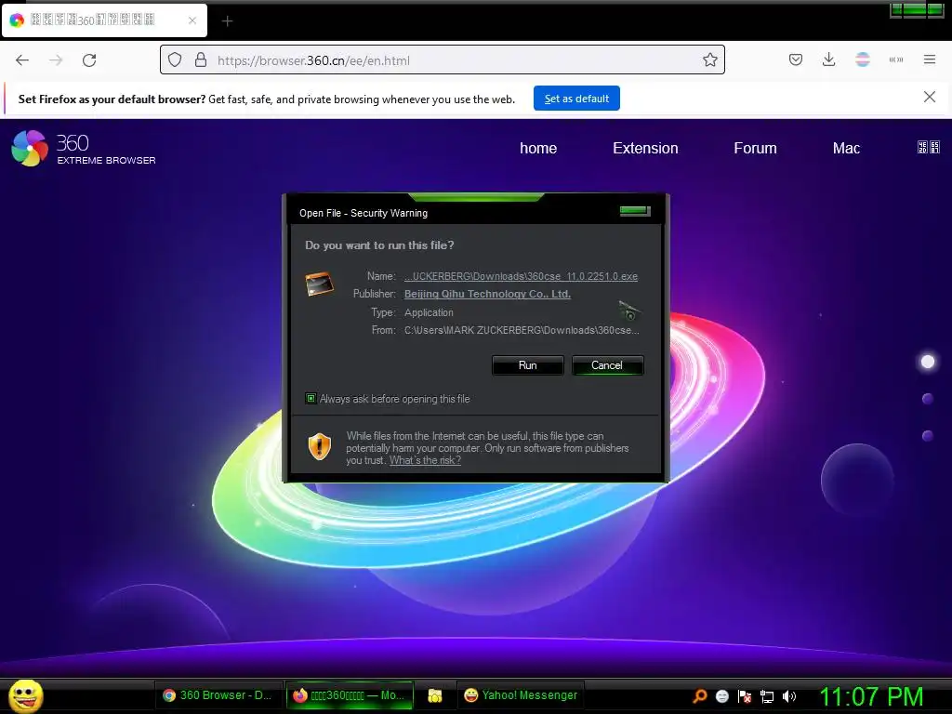Open the Save to Pocket icon
The image size is (952, 714).
796,59
